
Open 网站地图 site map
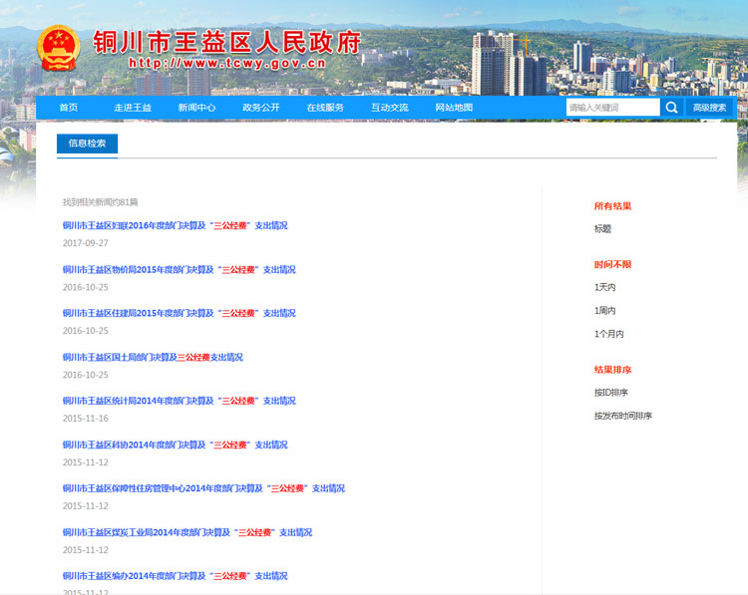(x=454, y=108)
